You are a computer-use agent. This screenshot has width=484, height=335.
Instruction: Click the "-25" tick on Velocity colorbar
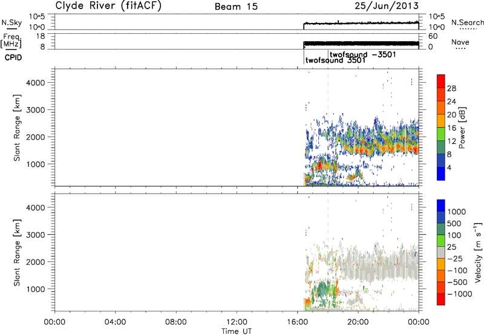455,258
